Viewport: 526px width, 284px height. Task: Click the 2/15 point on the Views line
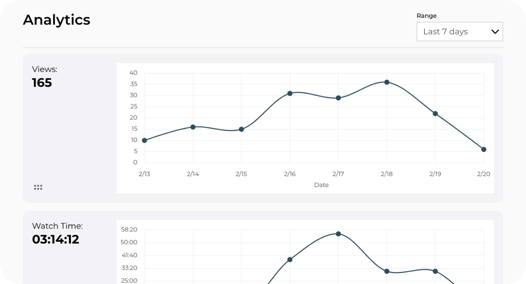(241, 129)
